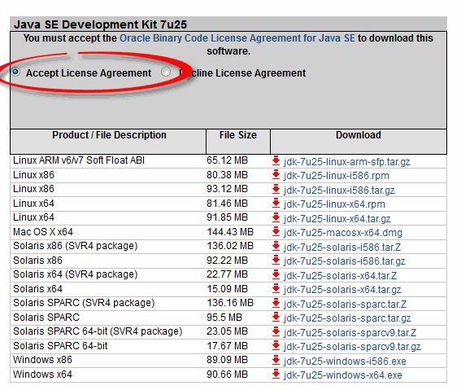
Task: Click download icon beside windows-i586.exe
Action: click(276, 360)
